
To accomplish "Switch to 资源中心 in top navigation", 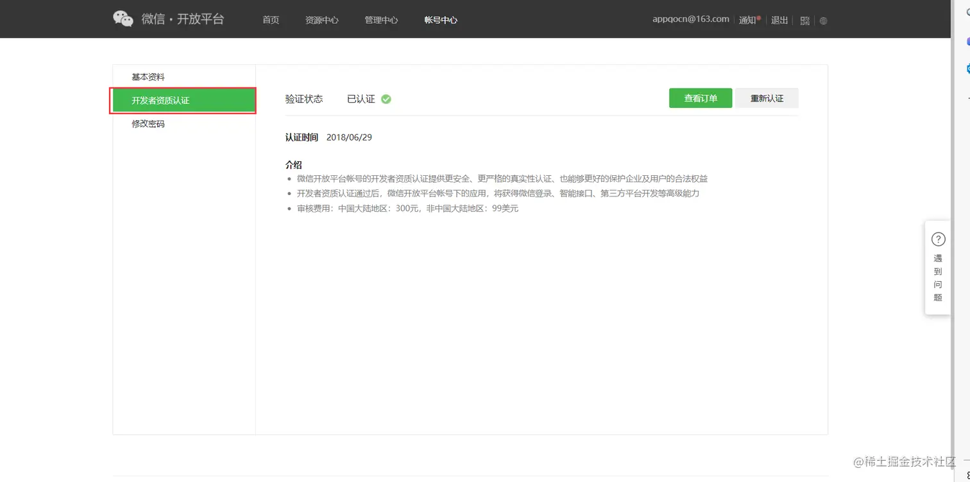I will (x=322, y=20).
